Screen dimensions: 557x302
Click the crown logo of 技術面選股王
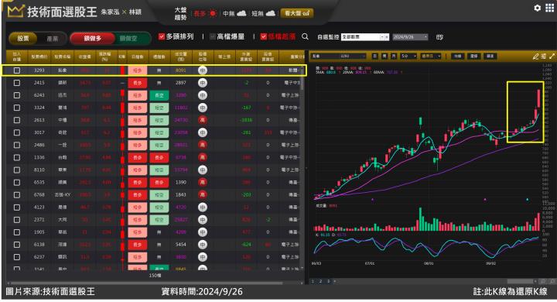pyautogui.click(x=15, y=11)
